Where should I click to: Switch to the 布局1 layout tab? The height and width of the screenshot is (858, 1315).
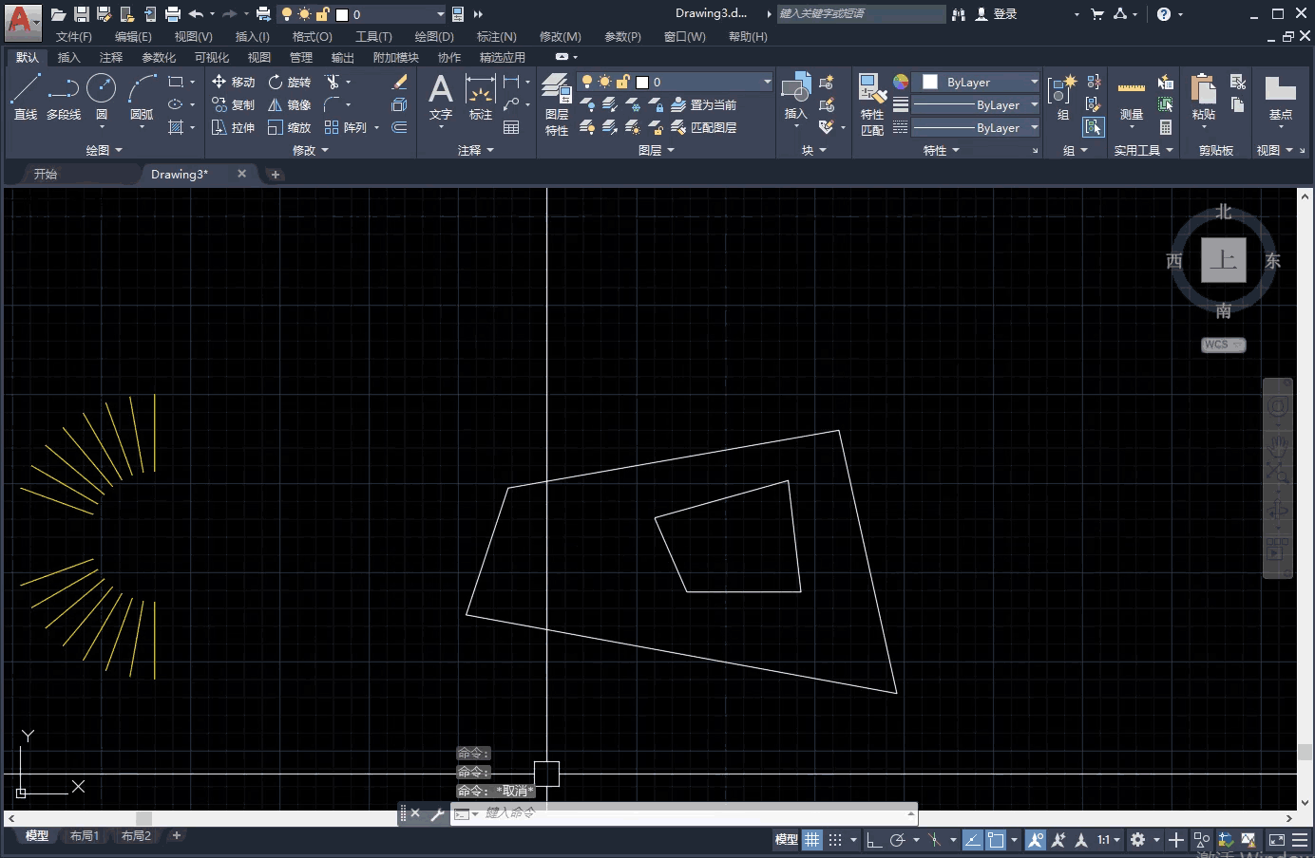pos(85,836)
